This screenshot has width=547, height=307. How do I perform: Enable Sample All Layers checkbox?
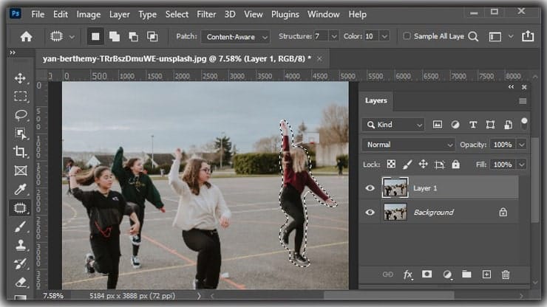click(x=407, y=36)
